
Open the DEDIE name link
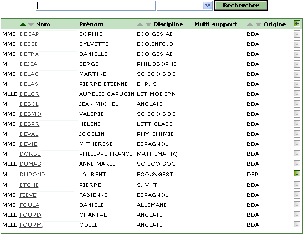point(28,44)
